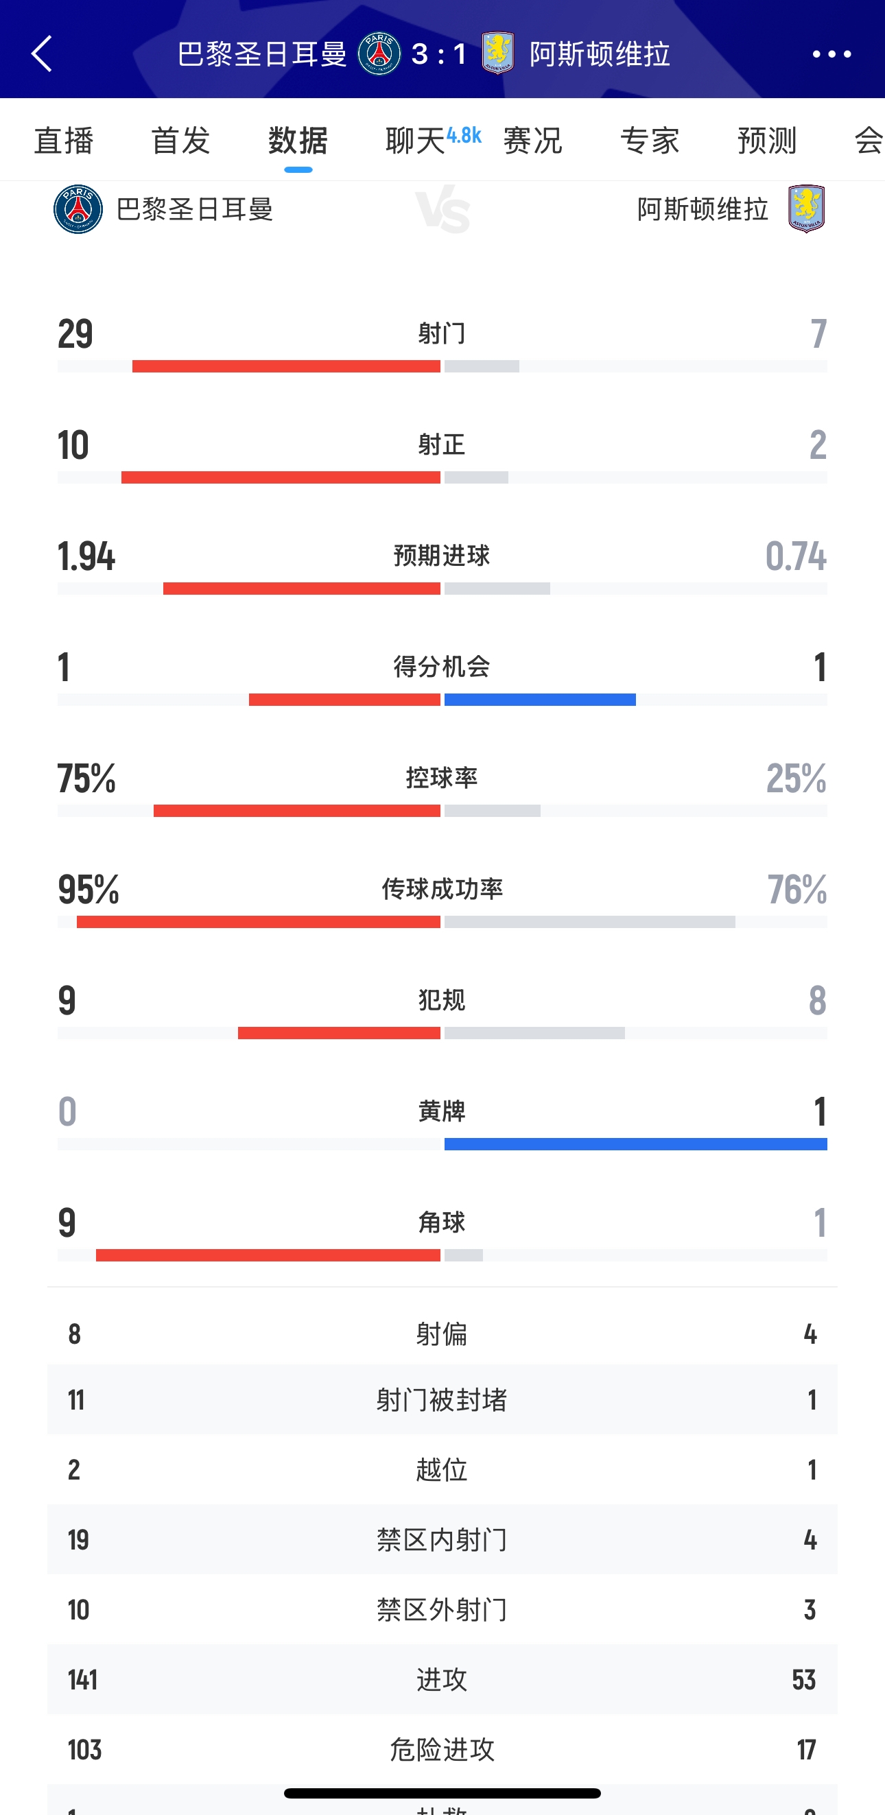Go to the 赛况 tab
The width and height of the screenshot is (885, 1815).
(532, 140)
